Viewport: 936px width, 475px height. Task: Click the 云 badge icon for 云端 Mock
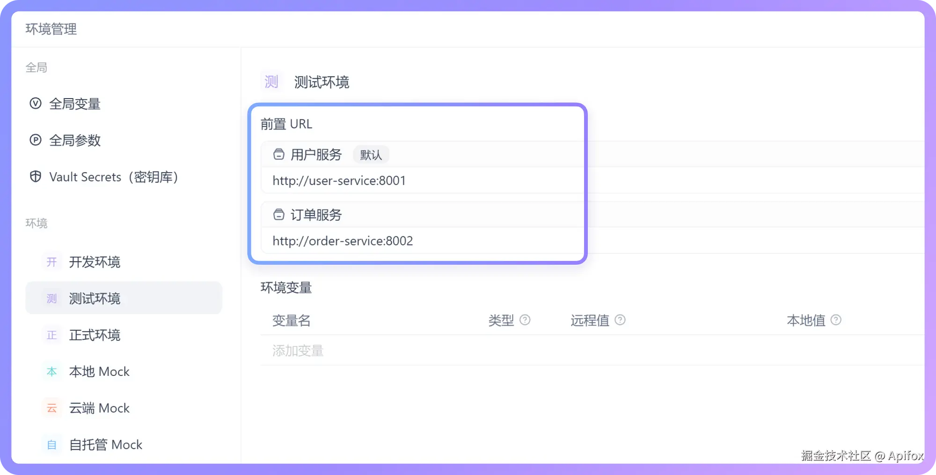pyautogui.click(x=52, y=408)
